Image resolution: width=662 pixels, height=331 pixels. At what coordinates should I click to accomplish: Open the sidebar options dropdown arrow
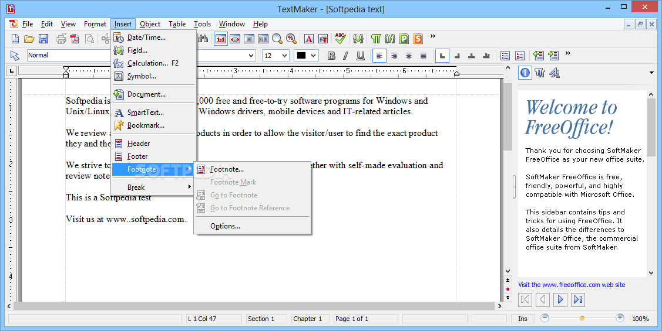click(x=652, y=73)
